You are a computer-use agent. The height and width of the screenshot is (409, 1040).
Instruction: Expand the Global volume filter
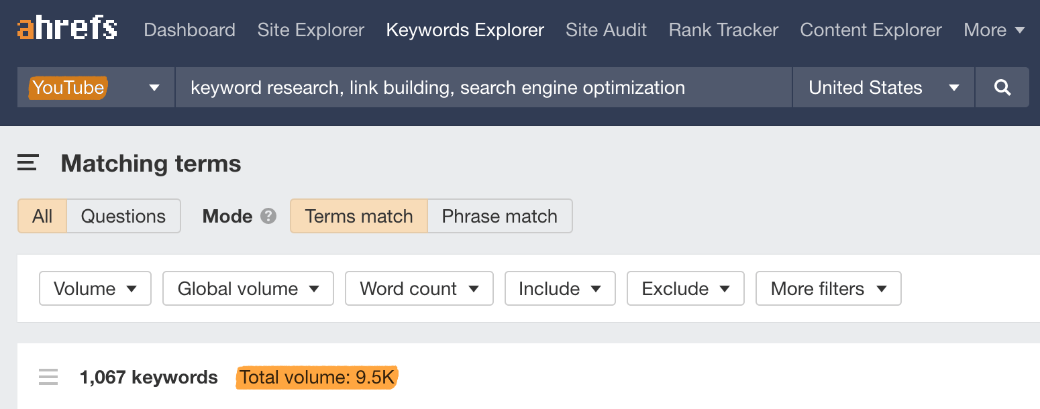click(248, 288)
